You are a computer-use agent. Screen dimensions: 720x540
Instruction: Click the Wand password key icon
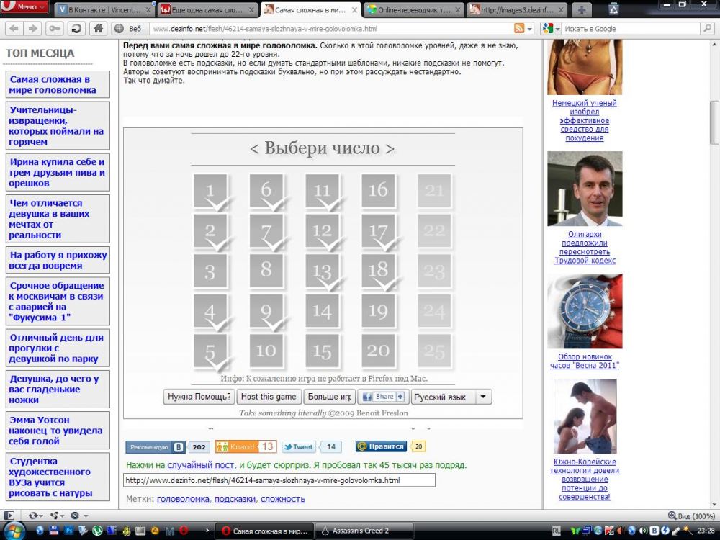pos(55,28)
